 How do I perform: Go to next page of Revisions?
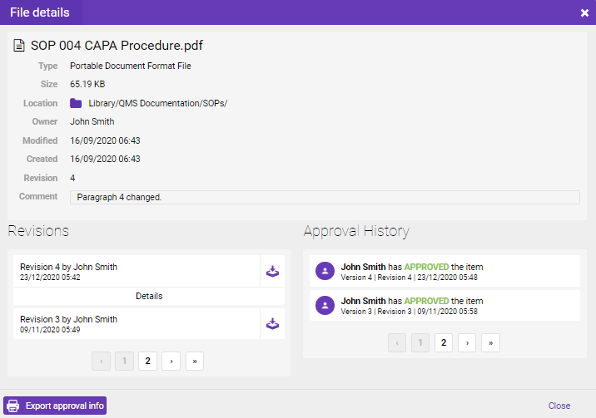point(171,361)
